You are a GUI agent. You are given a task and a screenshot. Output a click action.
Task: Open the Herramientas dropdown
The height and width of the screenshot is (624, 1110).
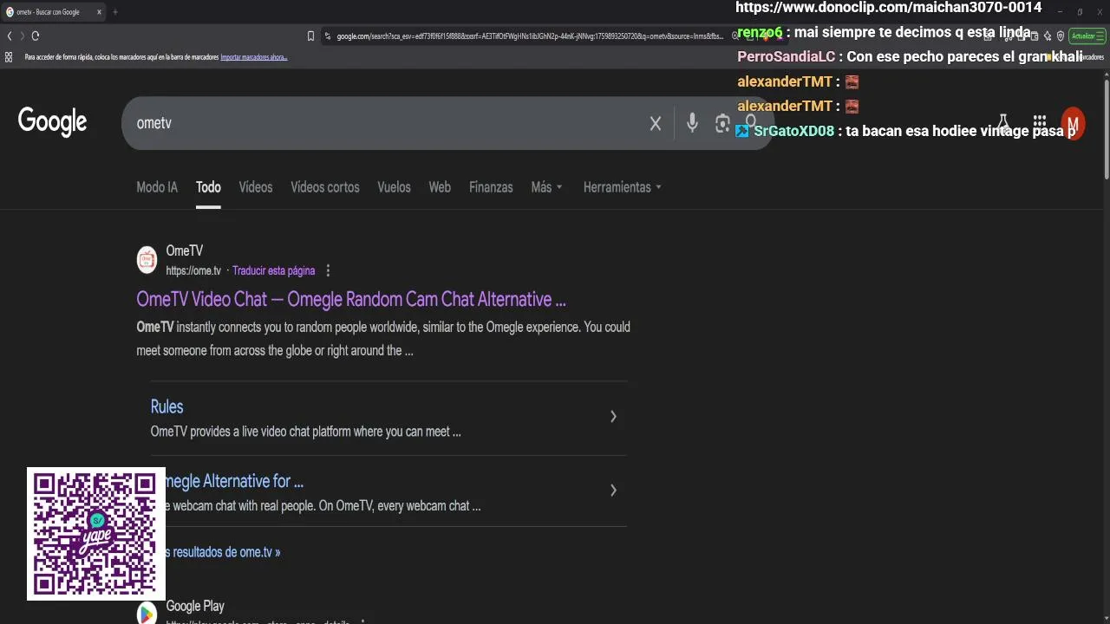coord(622,187)
